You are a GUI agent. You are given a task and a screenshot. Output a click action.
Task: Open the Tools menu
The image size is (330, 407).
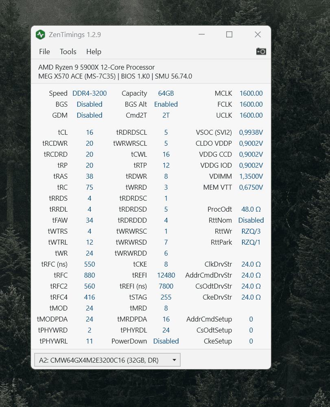pos(68,52)
